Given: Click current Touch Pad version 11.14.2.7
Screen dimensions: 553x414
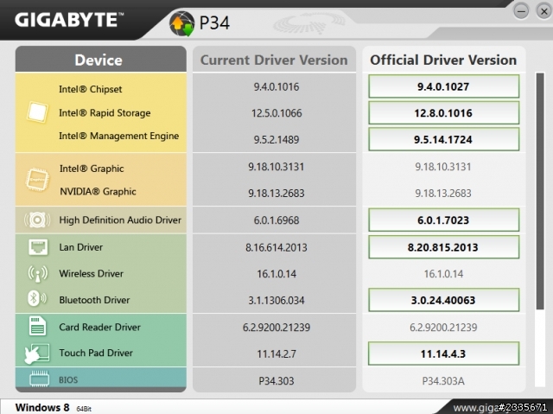Looking at the screenshot, I should (276, 353).
